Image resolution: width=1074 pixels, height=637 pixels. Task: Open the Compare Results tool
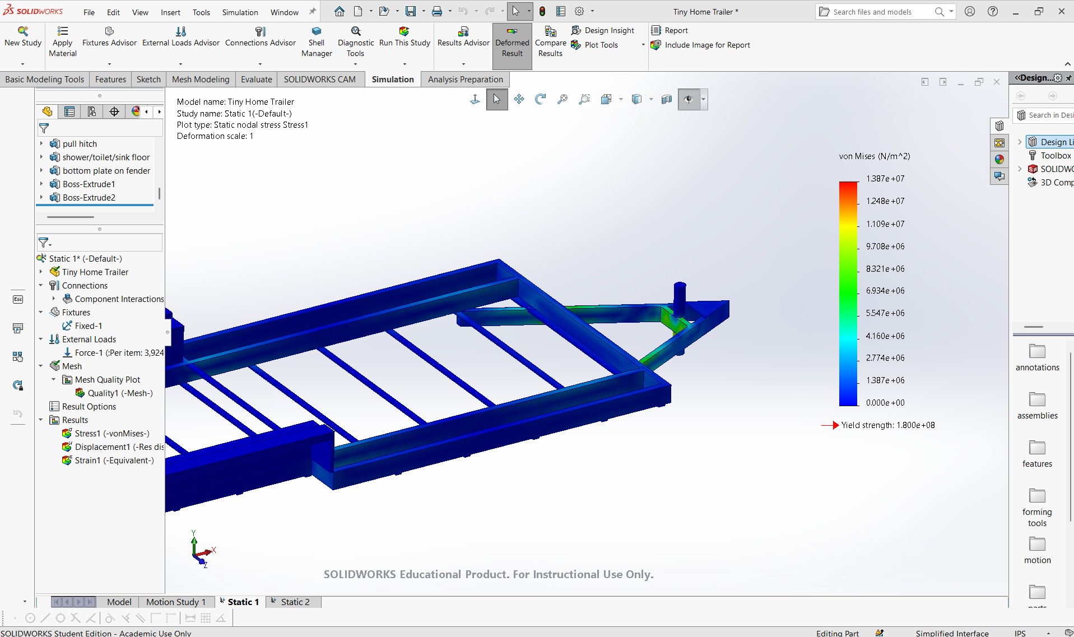point(550,42)
